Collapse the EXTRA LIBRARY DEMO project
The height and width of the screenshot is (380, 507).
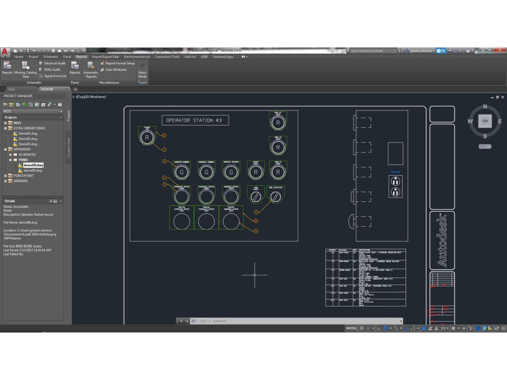5,128
